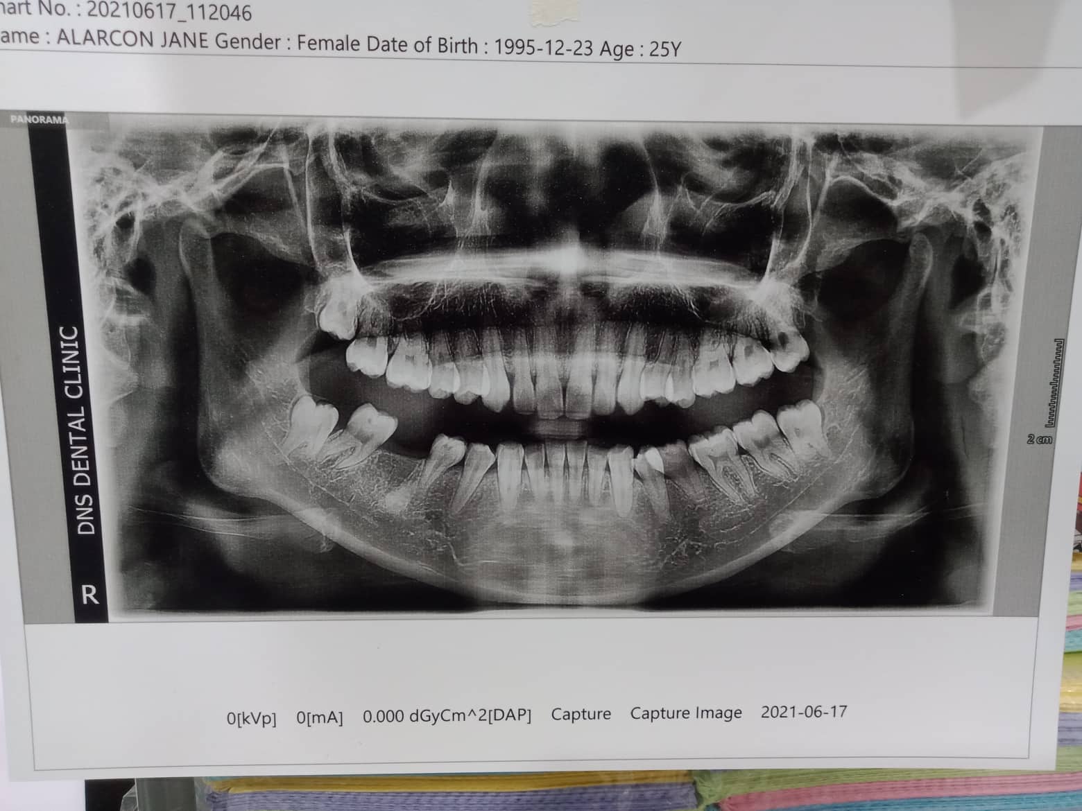This screenshot has width=1082, height=811.
Task: Click the lower central incisors on the X-ray
Action: (x=565, y=471)
